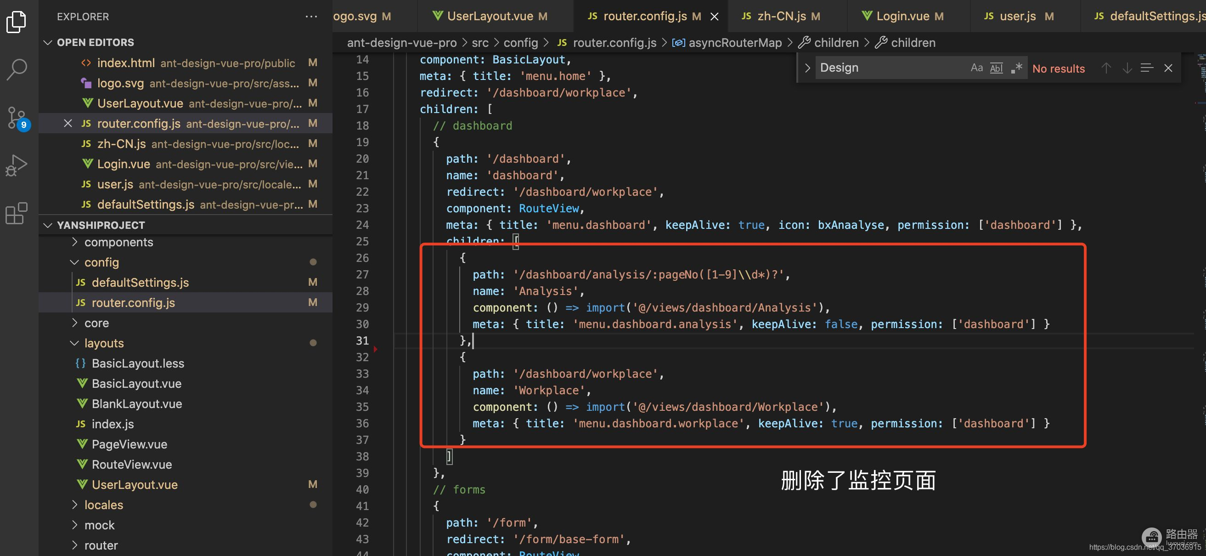Open UserLayout.vue in layouts folder
The image size is (1206, 556).
pos(186,484)
